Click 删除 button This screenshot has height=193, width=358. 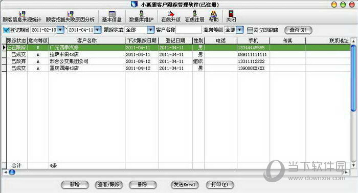point(143,185)
